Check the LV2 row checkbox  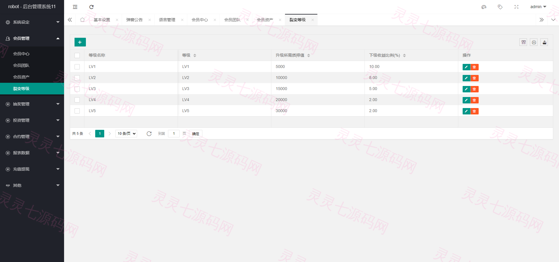point(77,78)
